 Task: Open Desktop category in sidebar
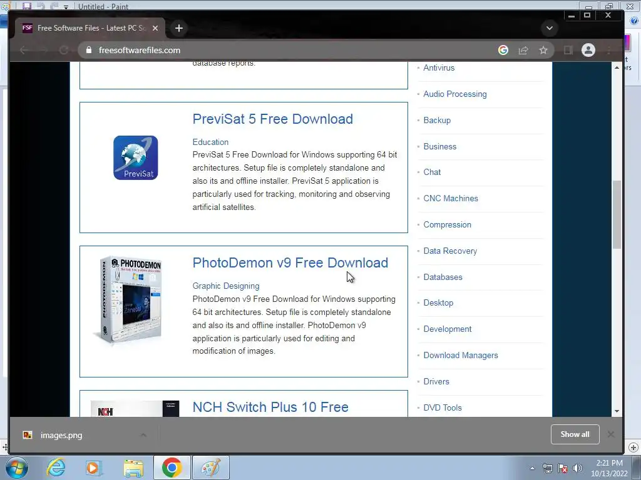pyautogui.click(x=438, y=303)
